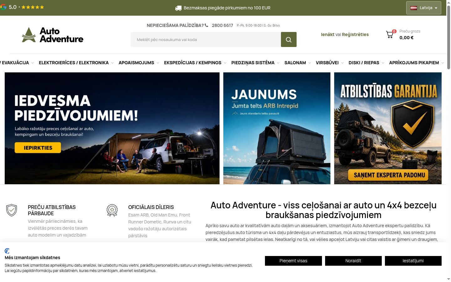Open the Apgaismojums menu
The height and width of the screenshot is (282, 451).
[136, 63]
